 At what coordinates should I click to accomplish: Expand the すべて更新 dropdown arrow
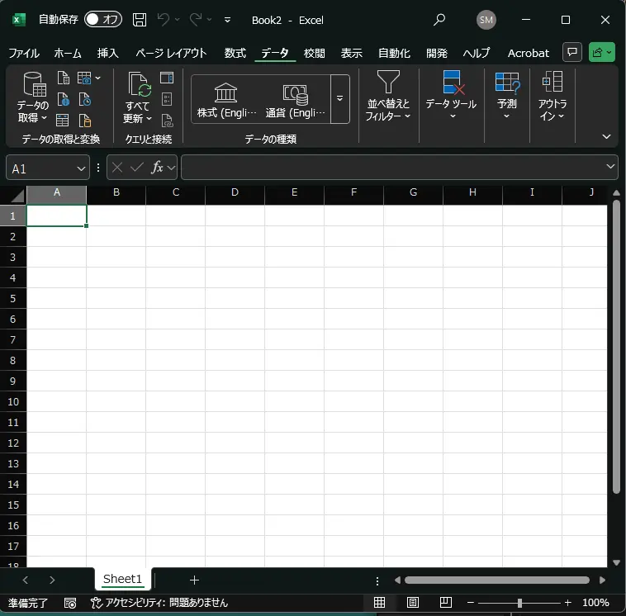tap(149, 119)
